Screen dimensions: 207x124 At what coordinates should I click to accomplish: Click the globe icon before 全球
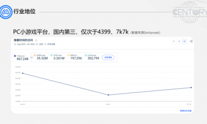tap(37, 44)
